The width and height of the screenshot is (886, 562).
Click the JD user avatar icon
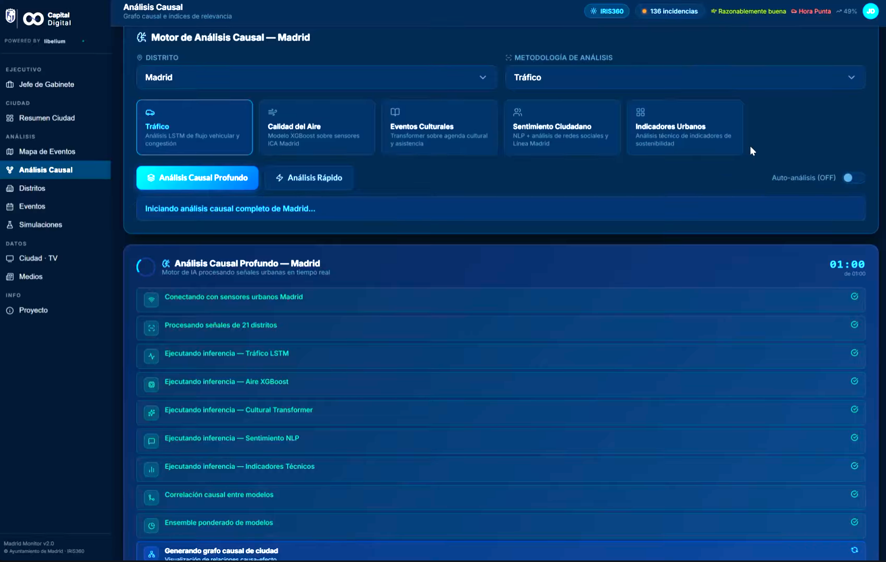click(870, 11)
